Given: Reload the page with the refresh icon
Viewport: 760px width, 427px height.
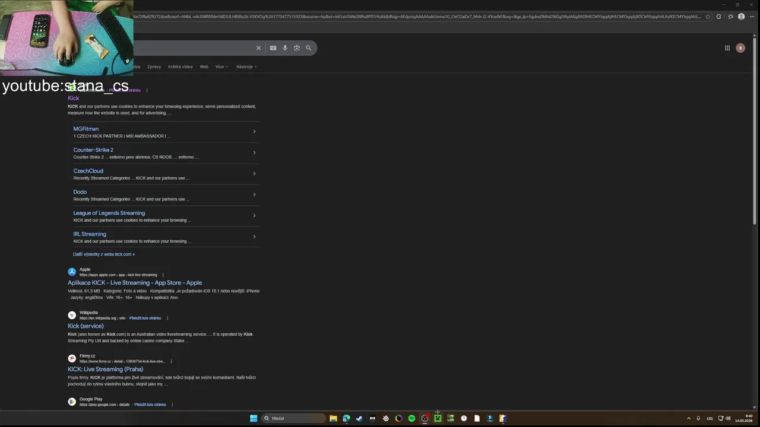Looking at the screenshot, I should tap(719, 17).
